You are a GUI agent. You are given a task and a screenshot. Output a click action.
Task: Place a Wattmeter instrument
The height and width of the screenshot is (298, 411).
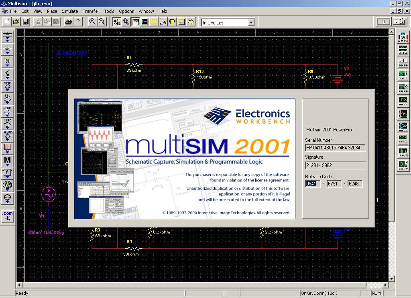pos(403,62)
